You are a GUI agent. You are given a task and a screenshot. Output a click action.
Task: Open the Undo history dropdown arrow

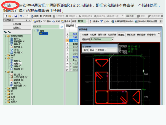point(24,16)
